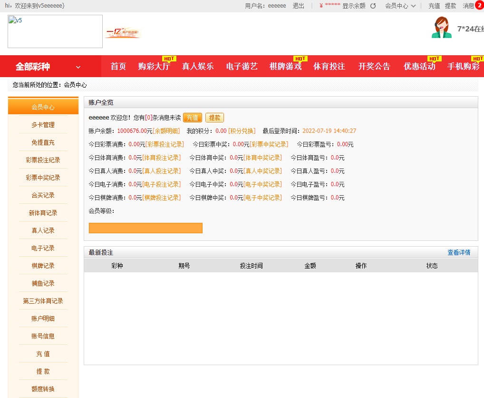Click the yen currency symbol

coord(321,6)
